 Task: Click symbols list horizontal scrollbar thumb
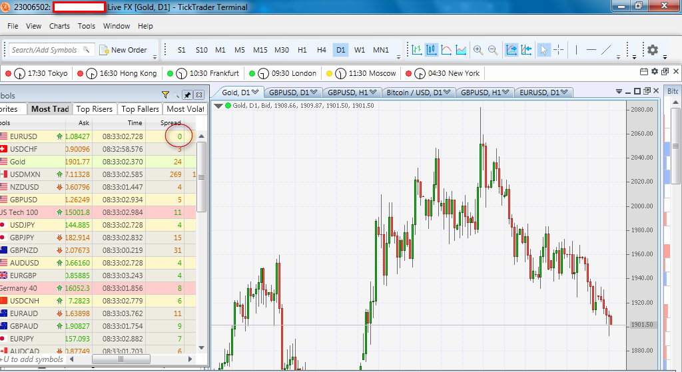[x=121, y=359]
